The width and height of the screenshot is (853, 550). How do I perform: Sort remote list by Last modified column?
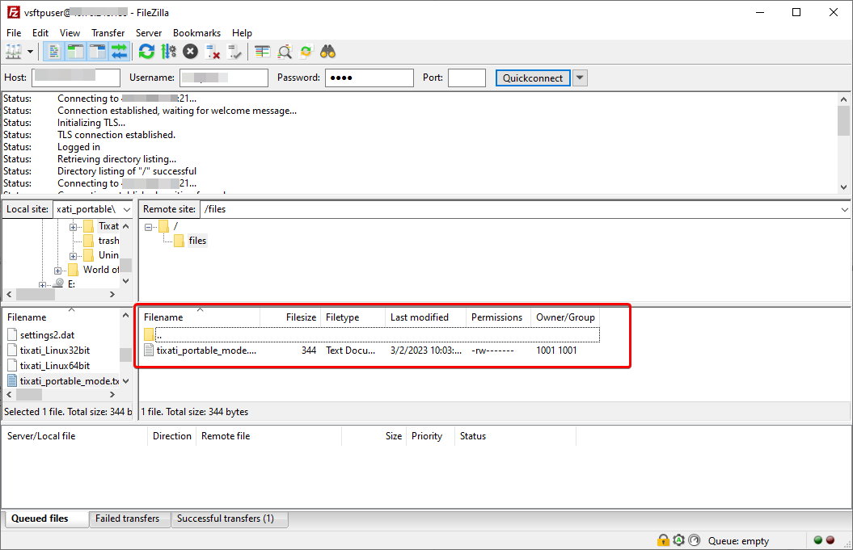(x=425, y=317)
